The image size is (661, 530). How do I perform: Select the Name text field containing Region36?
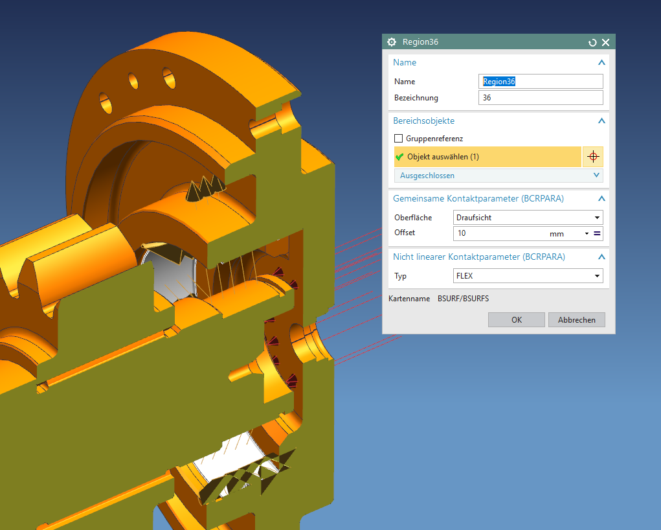click(x=540, y=81)
